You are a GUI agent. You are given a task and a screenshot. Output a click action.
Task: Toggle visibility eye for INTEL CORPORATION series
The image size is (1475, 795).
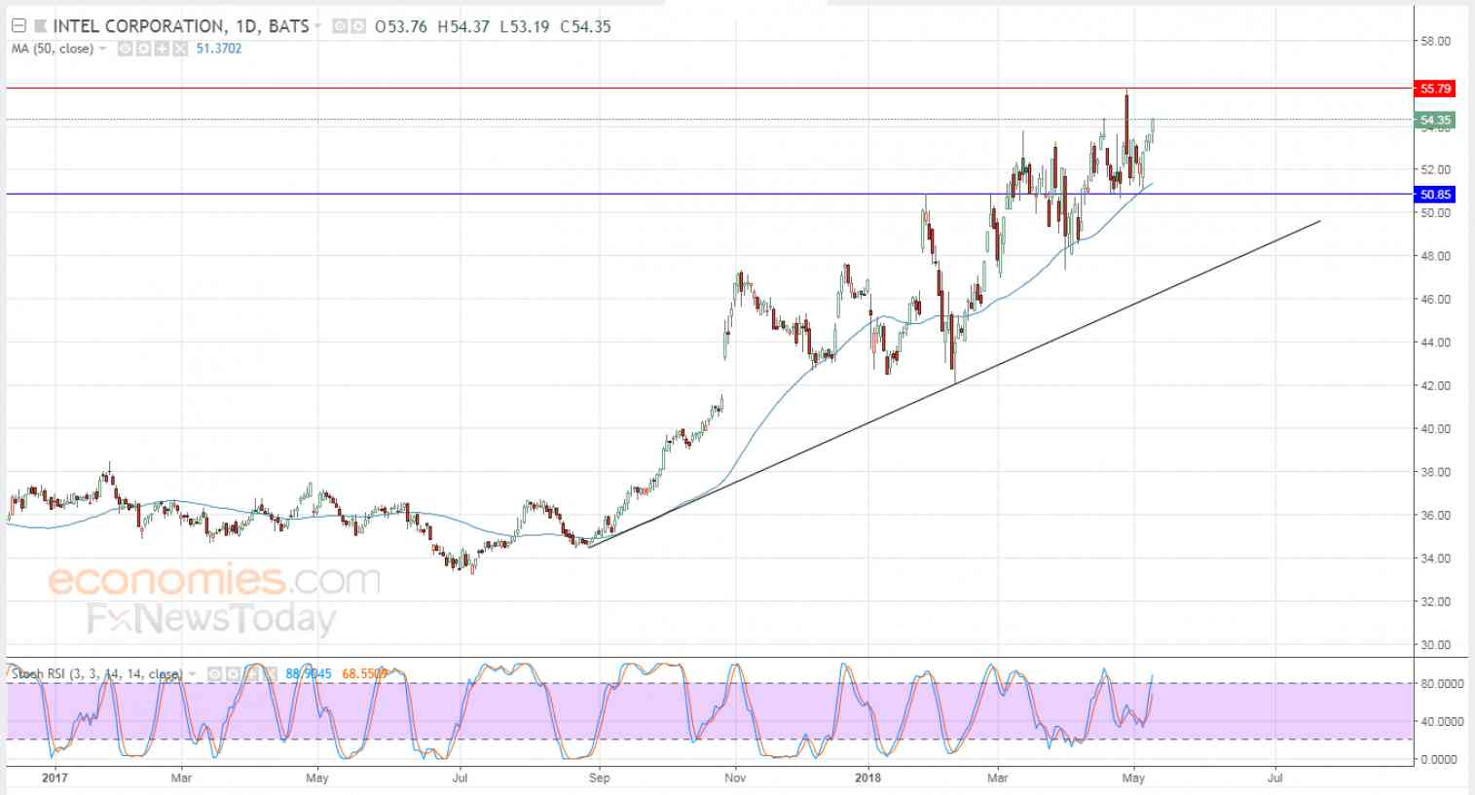(x=340, y=27)
